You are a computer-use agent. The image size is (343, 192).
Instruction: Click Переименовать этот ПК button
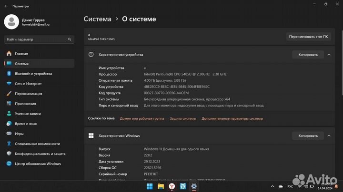point(308,37)
